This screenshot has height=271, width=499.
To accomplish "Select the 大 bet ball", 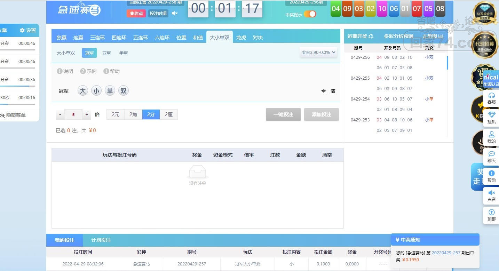I will [82, 91].
